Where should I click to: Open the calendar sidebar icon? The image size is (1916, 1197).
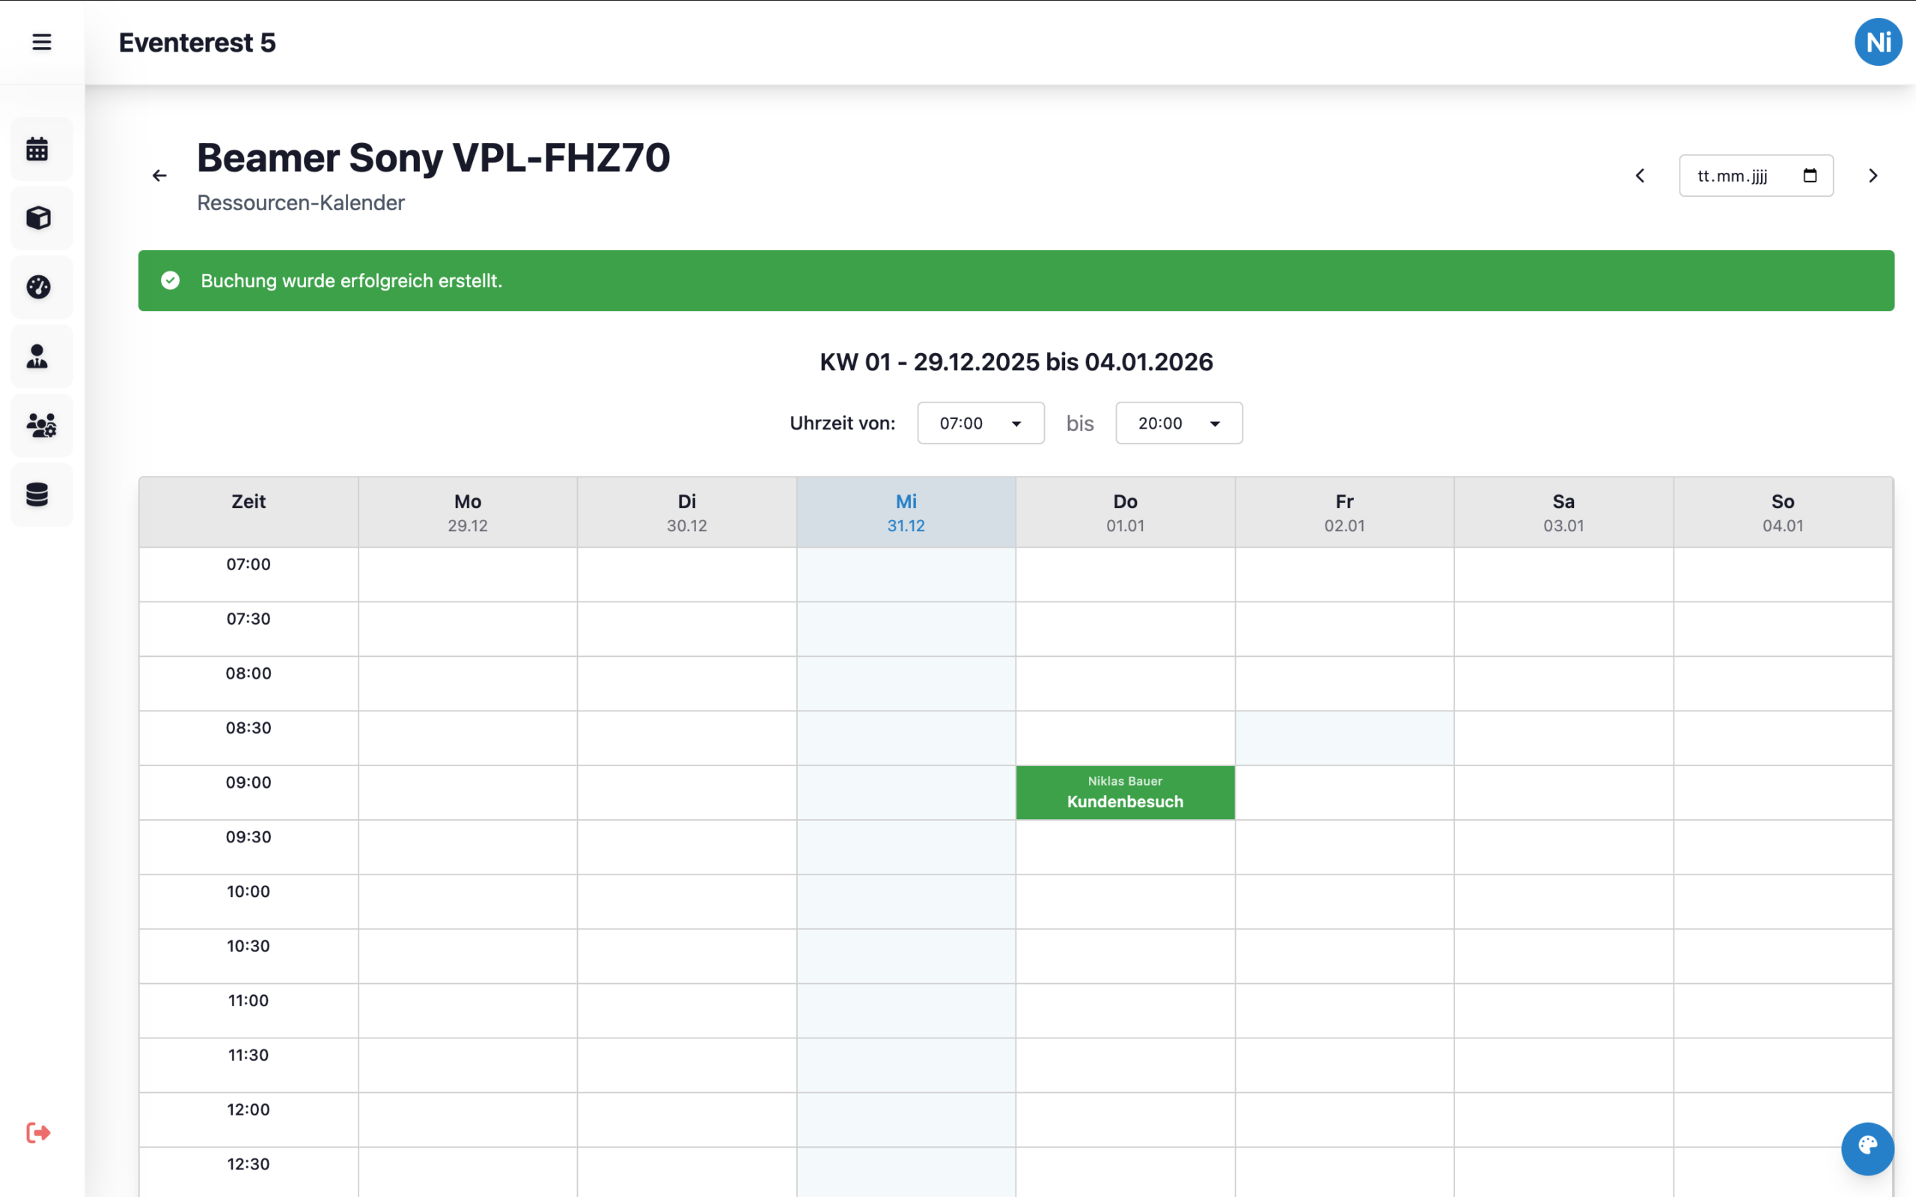click(x=38, y=149)
